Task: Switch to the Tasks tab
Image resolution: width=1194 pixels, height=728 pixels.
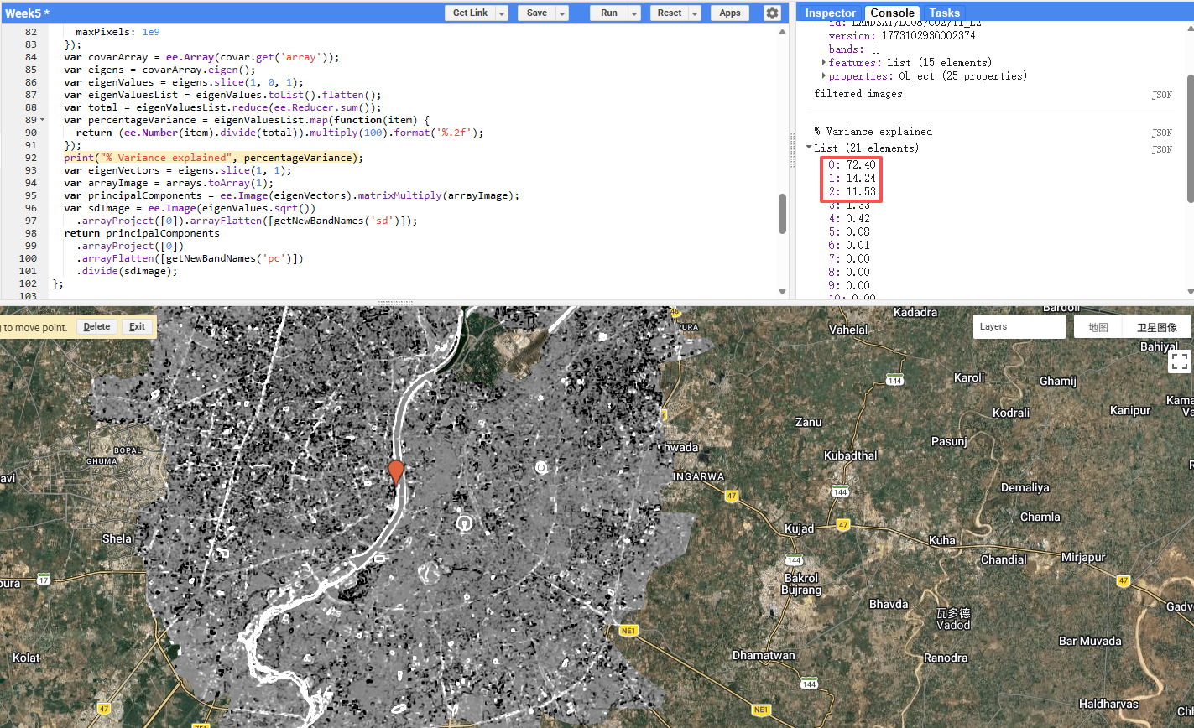Action: 944,13
